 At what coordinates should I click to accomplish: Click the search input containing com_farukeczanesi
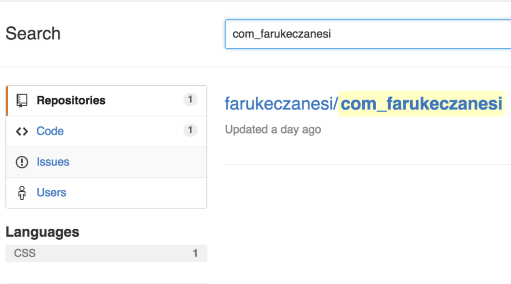point(368,34)
